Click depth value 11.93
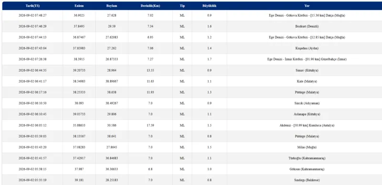Screen dimensions: 382x185 point(150,92)
